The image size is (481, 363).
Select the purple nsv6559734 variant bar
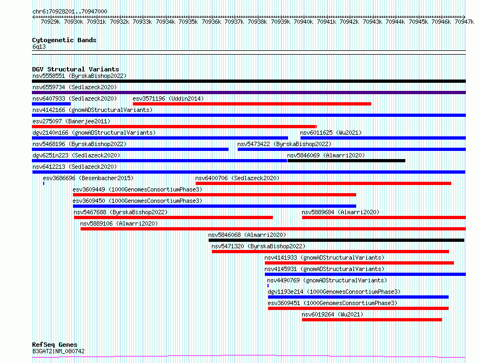tap(249, 93)
